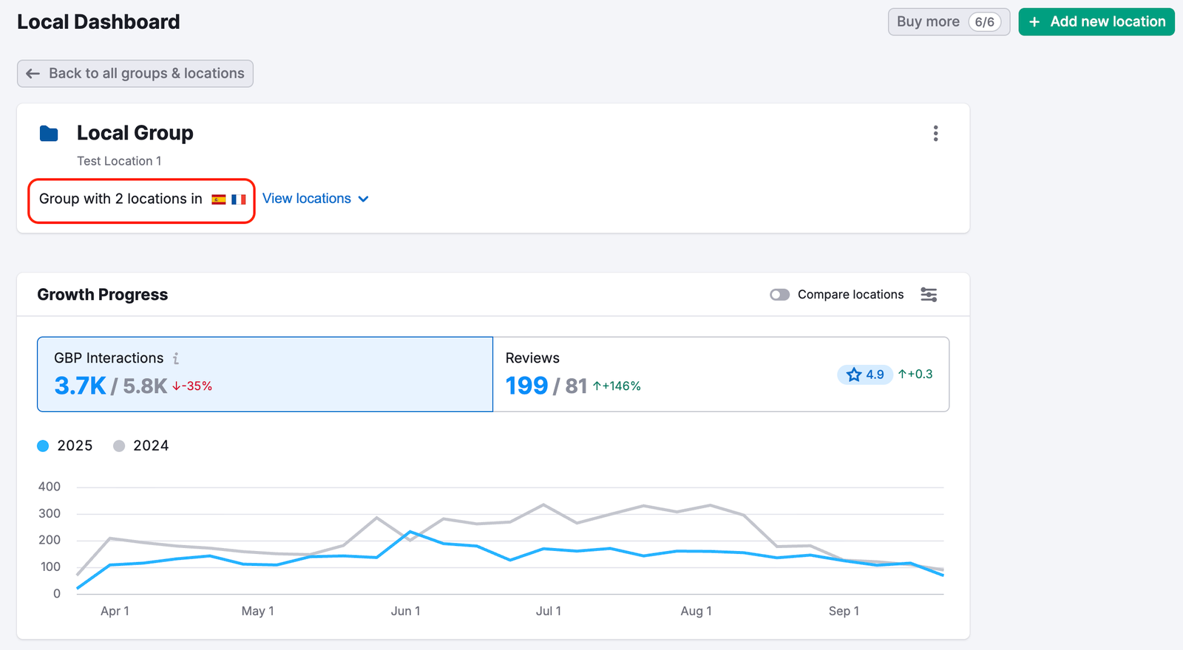Image resolution: width=1183 pixels, height=650 pixels.
Task: Click the star rating 4.9 badge
Action: pos(864,374)
